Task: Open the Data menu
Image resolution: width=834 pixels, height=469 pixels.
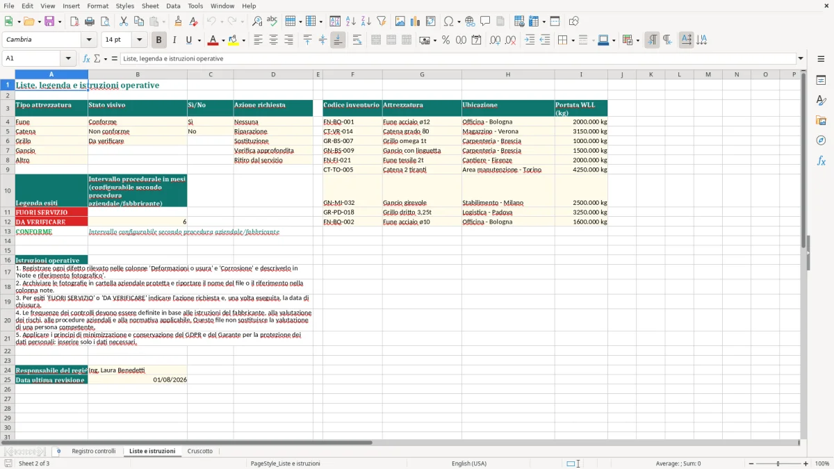Action: pos(173,6)
